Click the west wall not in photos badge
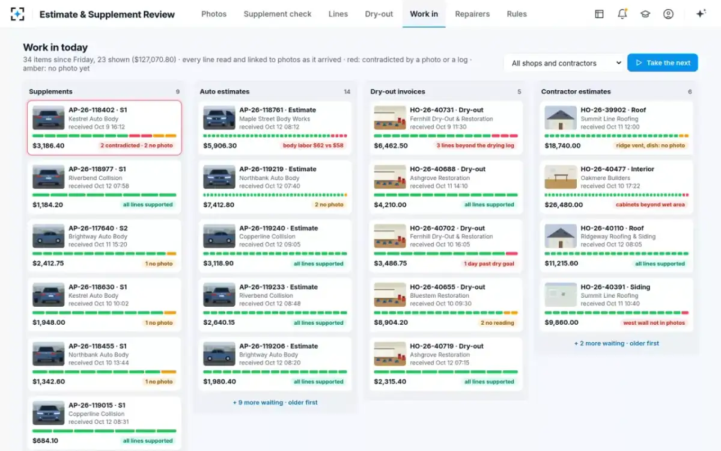Screen dimensions: 721x451 click(654, 322)
